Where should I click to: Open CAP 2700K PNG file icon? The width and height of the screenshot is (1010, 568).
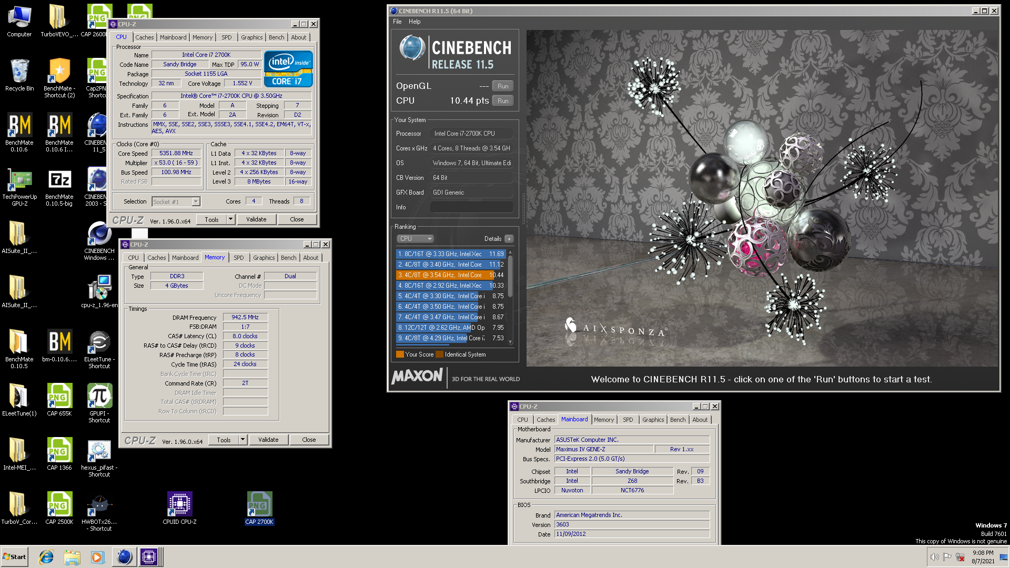tap(259, 508)
